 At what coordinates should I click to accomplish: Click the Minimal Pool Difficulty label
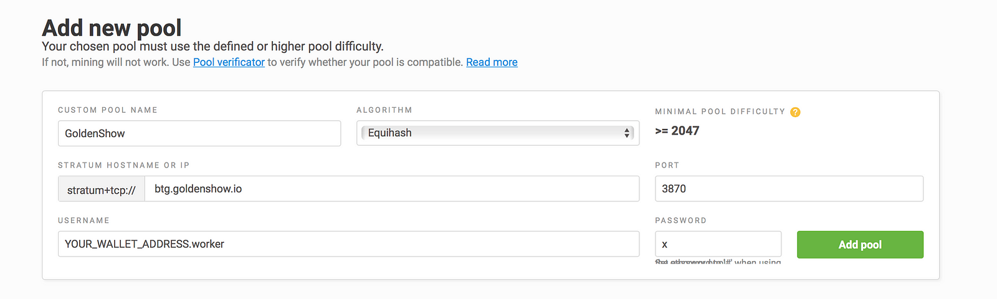point(720,112)
